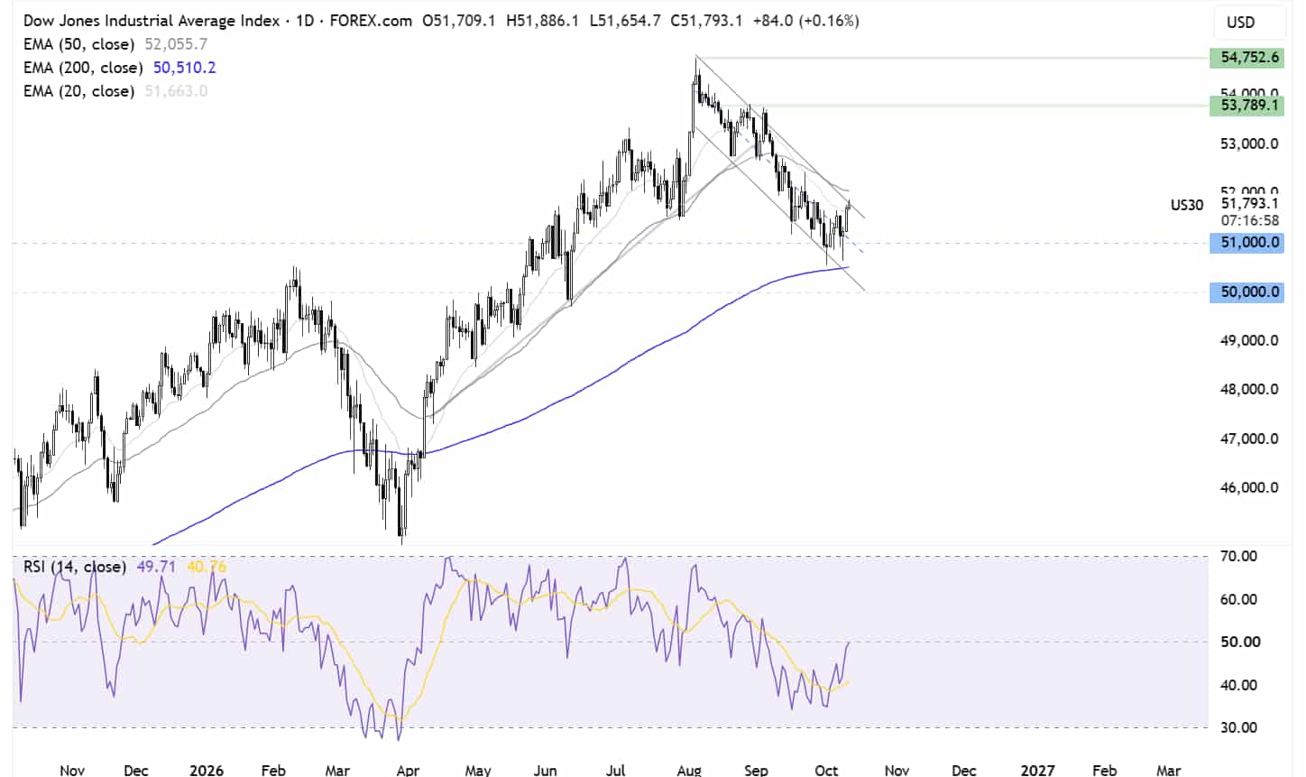
Task: Click the 07:16:58 bar countdown timer
Action: tap(1250, 221)
